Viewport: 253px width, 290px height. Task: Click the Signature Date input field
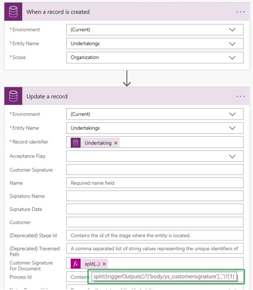click(x=155, y=209)
